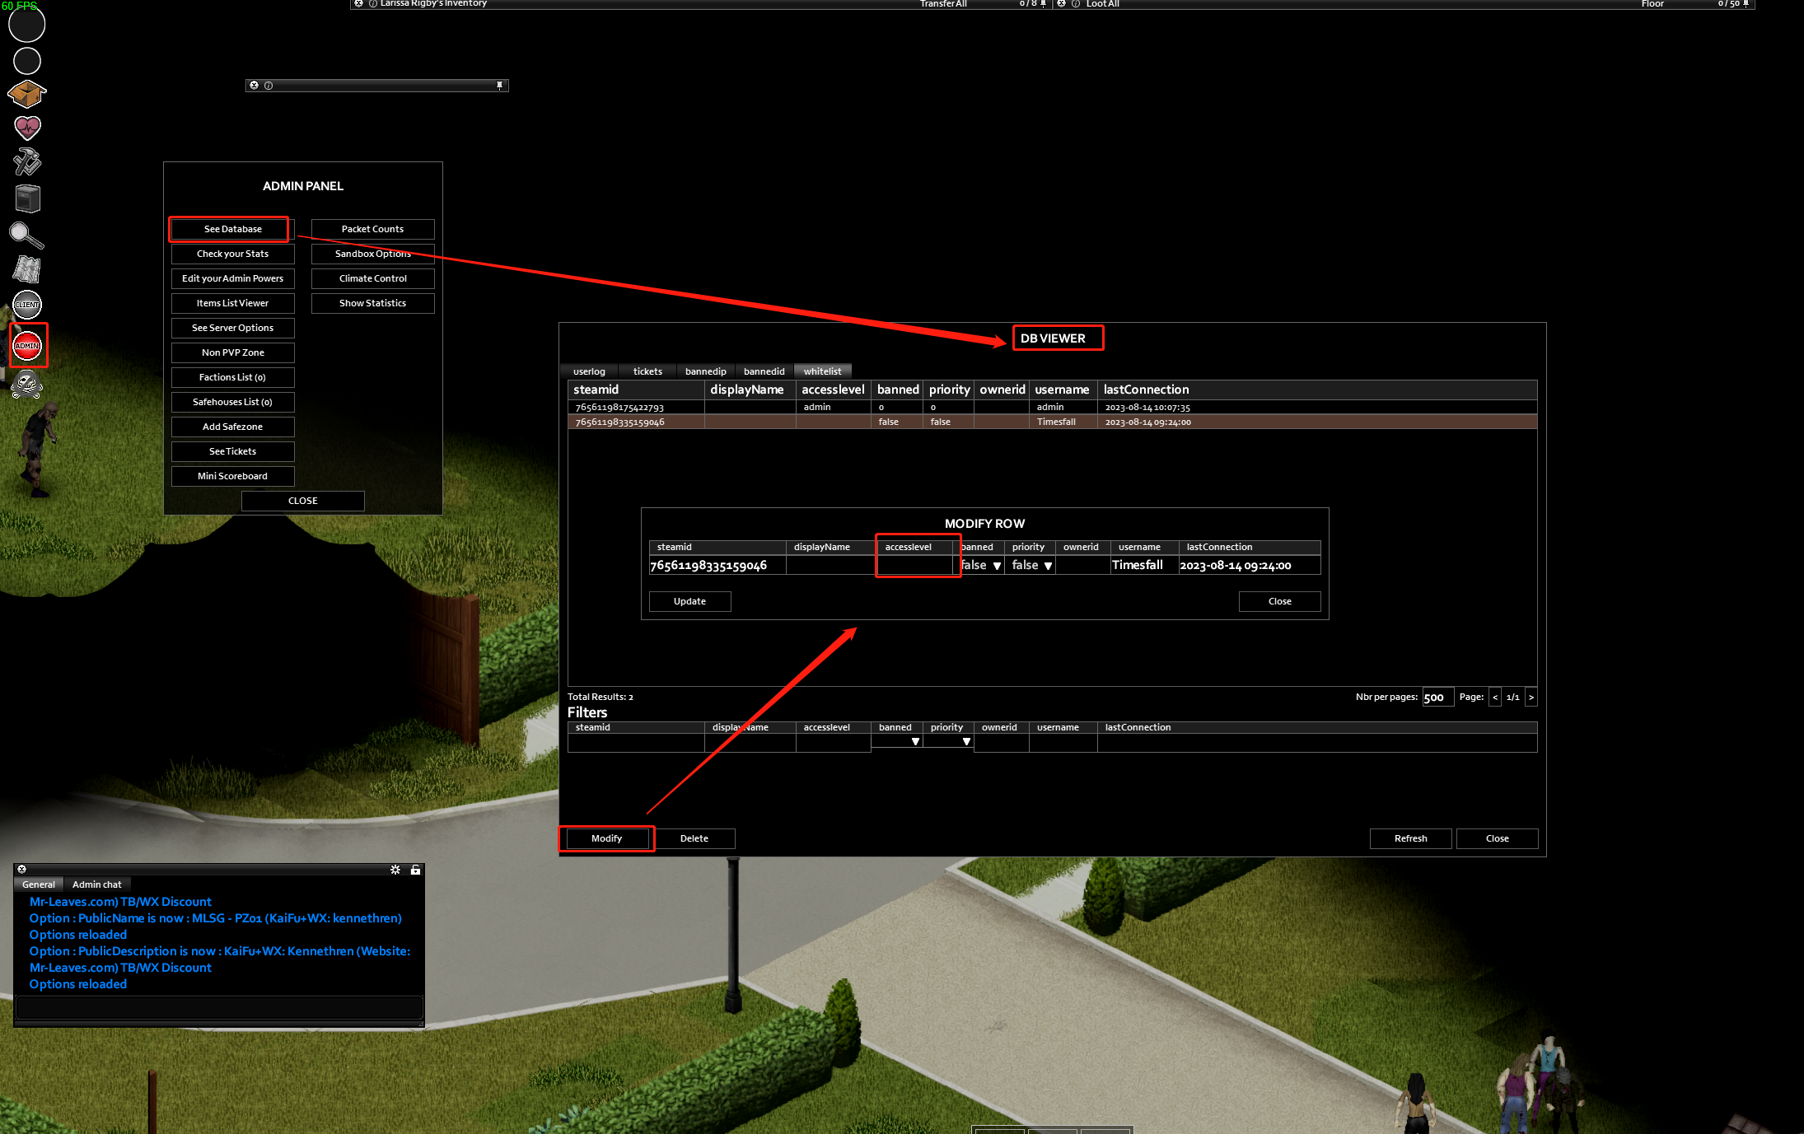Open Sandbox Options

click(x=373, y=254)
